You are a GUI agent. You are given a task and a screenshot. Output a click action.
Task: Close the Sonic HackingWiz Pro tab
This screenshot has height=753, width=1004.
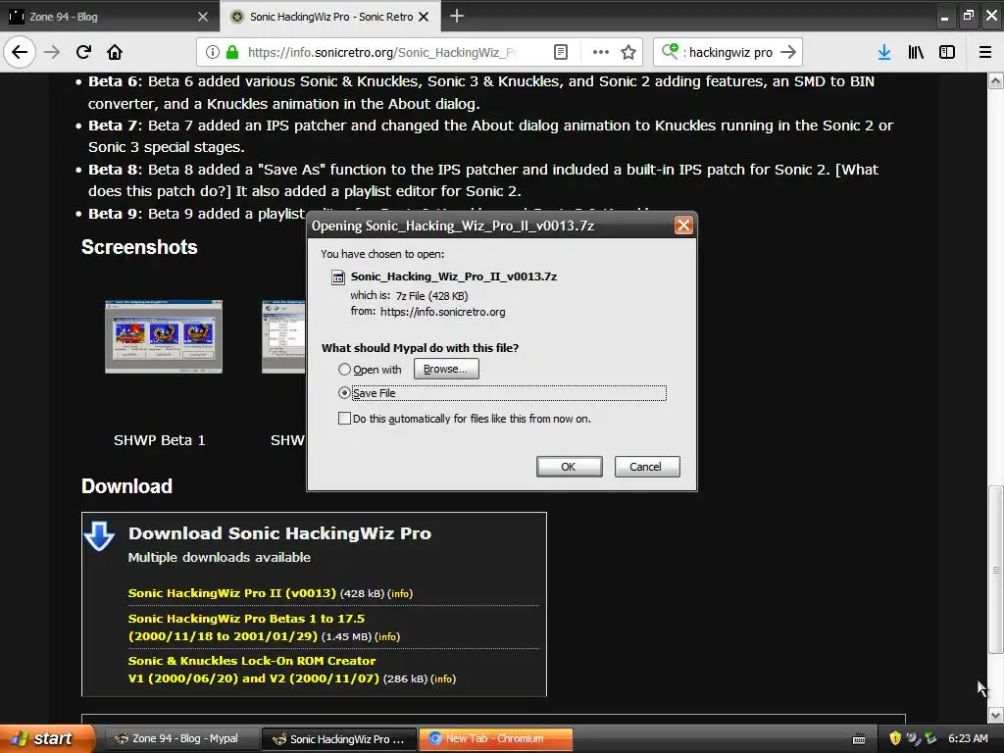pos(424,17)
